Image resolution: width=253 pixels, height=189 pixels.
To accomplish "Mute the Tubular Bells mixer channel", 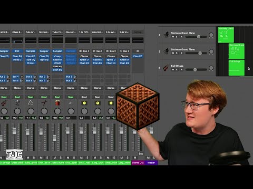I will point(28,157).
